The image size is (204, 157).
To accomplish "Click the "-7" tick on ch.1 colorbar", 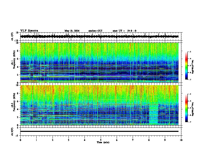I will pyautogui.click(x=190, y=80).
